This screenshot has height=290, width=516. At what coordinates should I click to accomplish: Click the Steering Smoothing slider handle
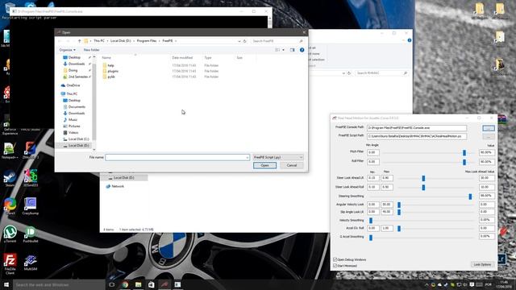click(x=470, y=197)
